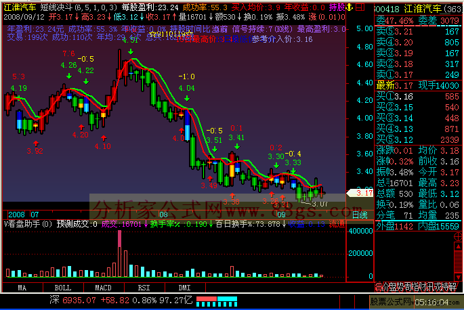This screenshot has height=310, width=464.
Task: Switch to the BOLL indicator tab
Action: coord(63,288)
